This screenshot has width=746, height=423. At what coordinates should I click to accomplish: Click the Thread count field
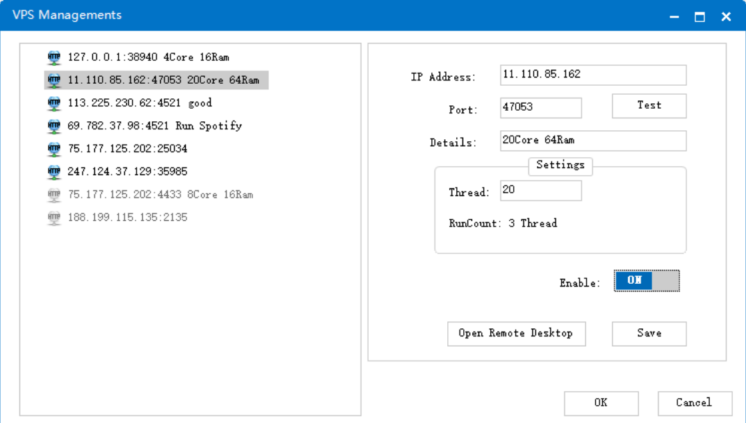point(541,190)
